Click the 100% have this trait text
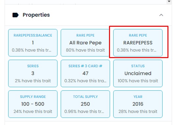 (x=138, y=81)
